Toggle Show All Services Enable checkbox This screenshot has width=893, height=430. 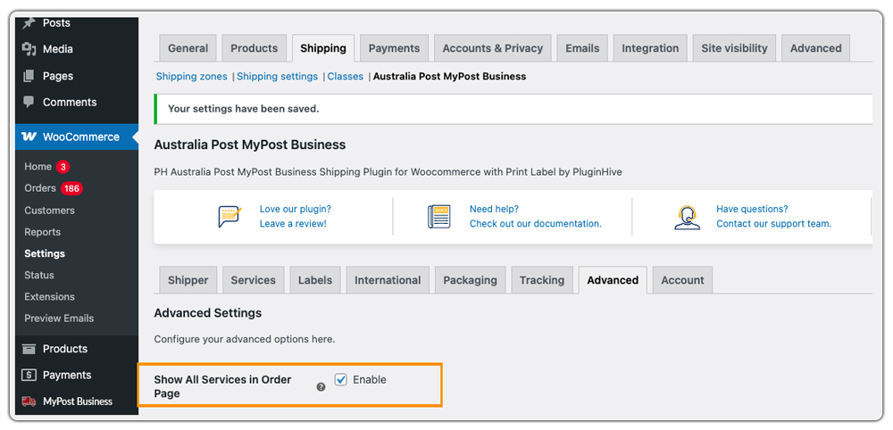point(340,379)
